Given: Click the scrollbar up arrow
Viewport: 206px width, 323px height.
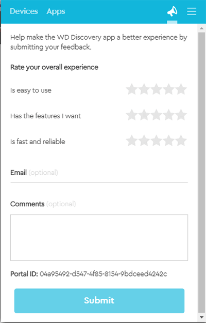Looking at the screenshot, I should coord(202,28).
